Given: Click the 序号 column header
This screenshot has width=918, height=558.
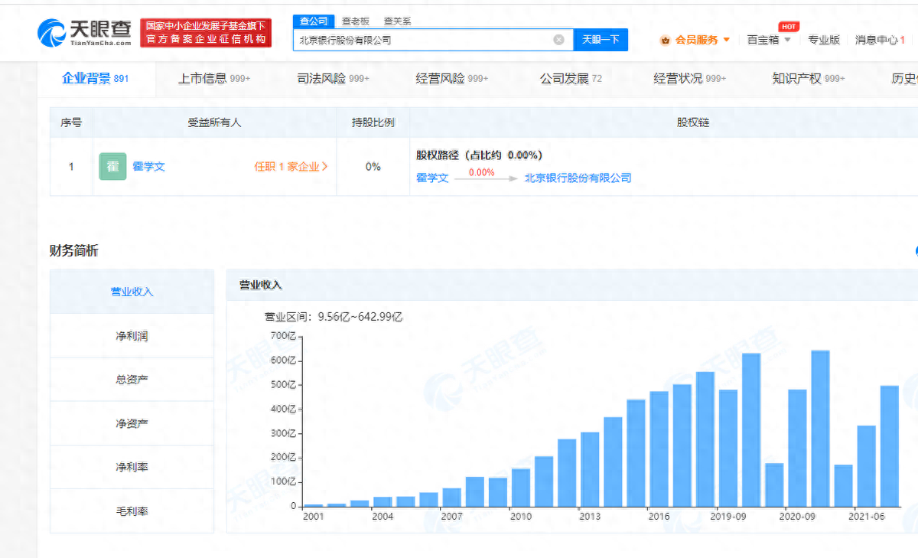Looking at the screenshot, I should (71, 122).
